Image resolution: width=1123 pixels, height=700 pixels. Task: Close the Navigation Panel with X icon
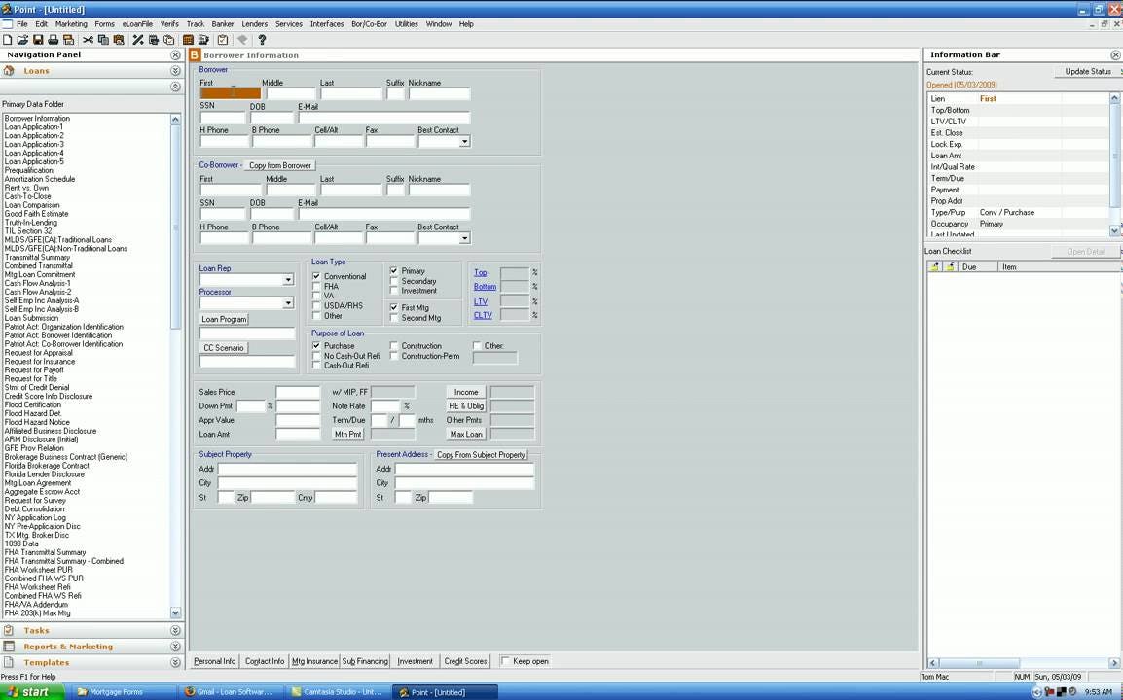175,55
